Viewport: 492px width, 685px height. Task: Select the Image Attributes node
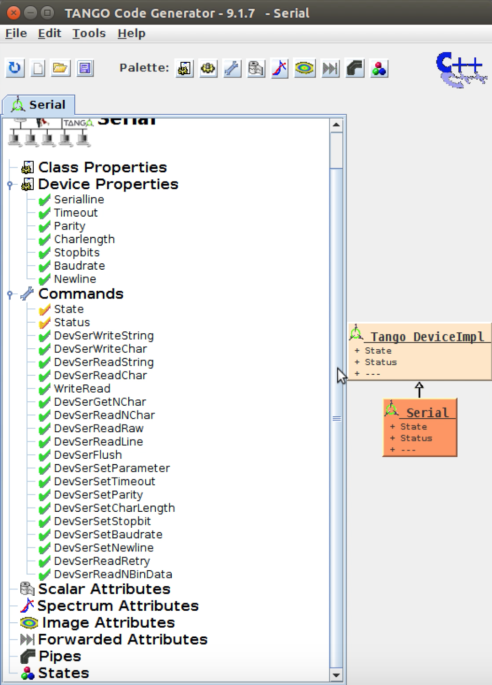click(109, 623)
